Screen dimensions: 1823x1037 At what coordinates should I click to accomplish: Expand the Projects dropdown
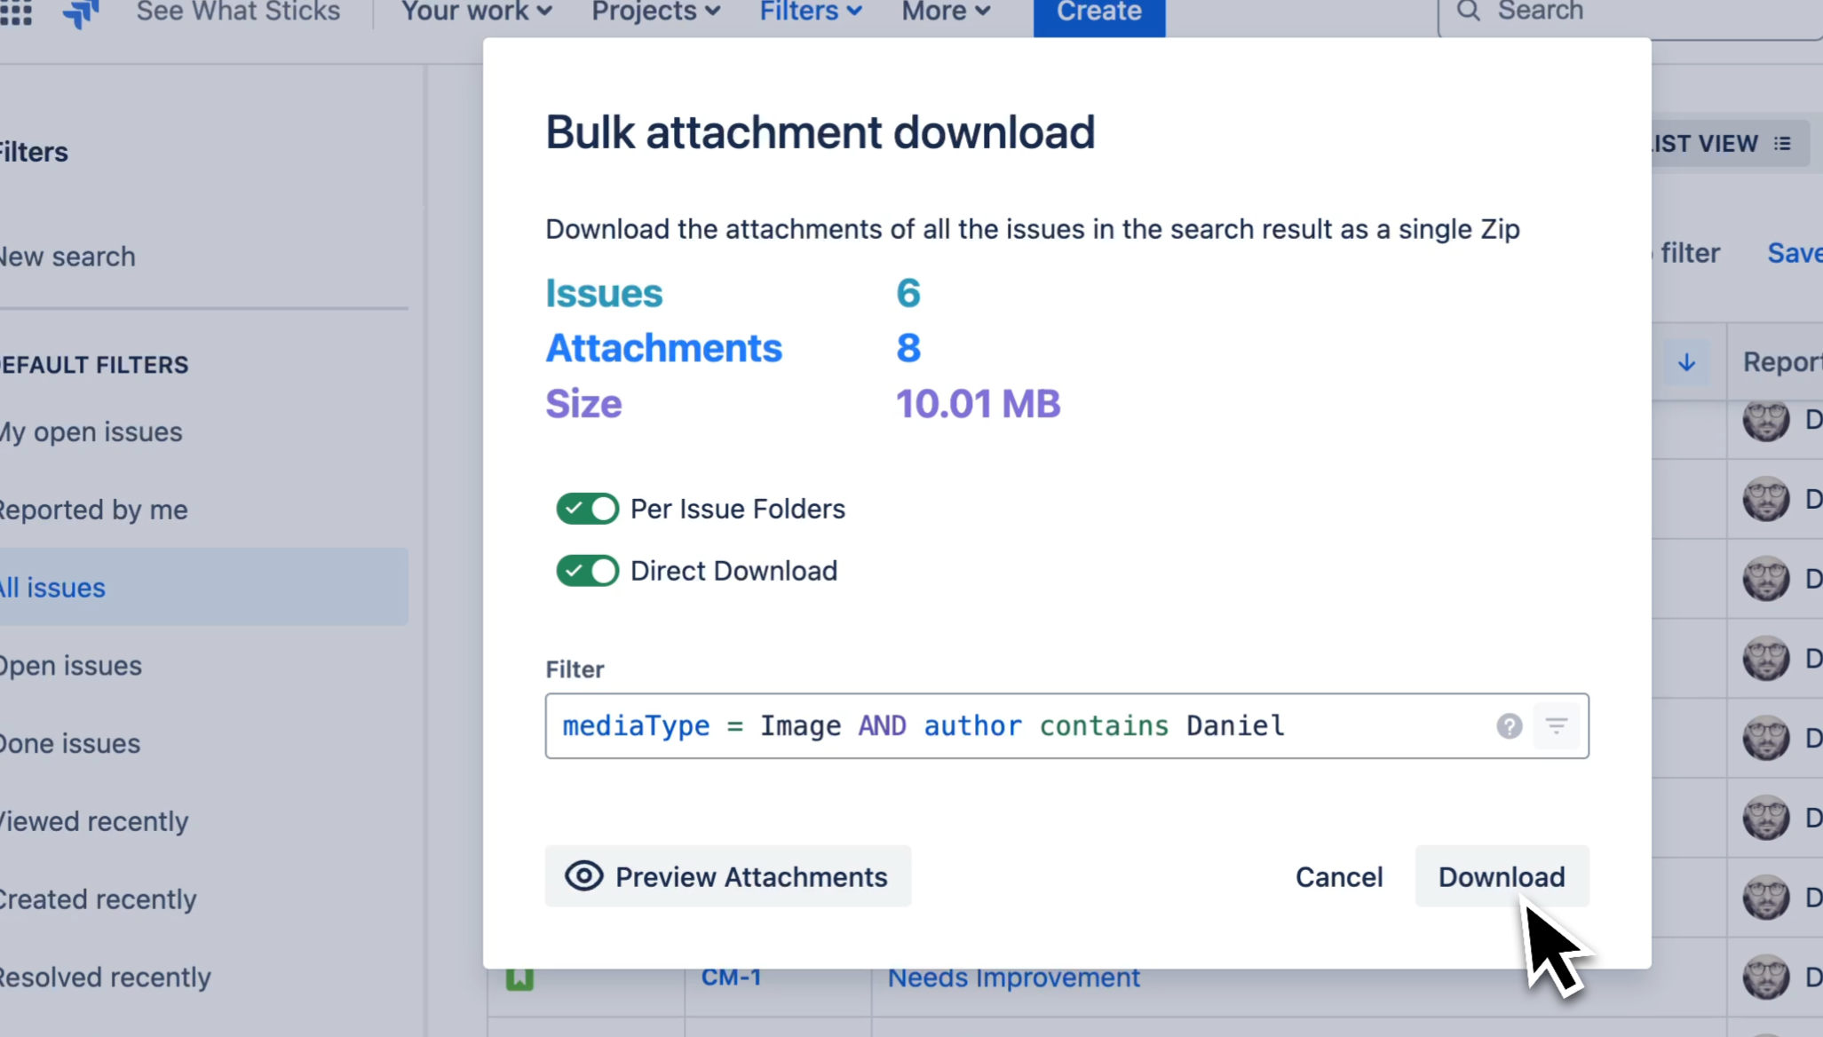655,12
